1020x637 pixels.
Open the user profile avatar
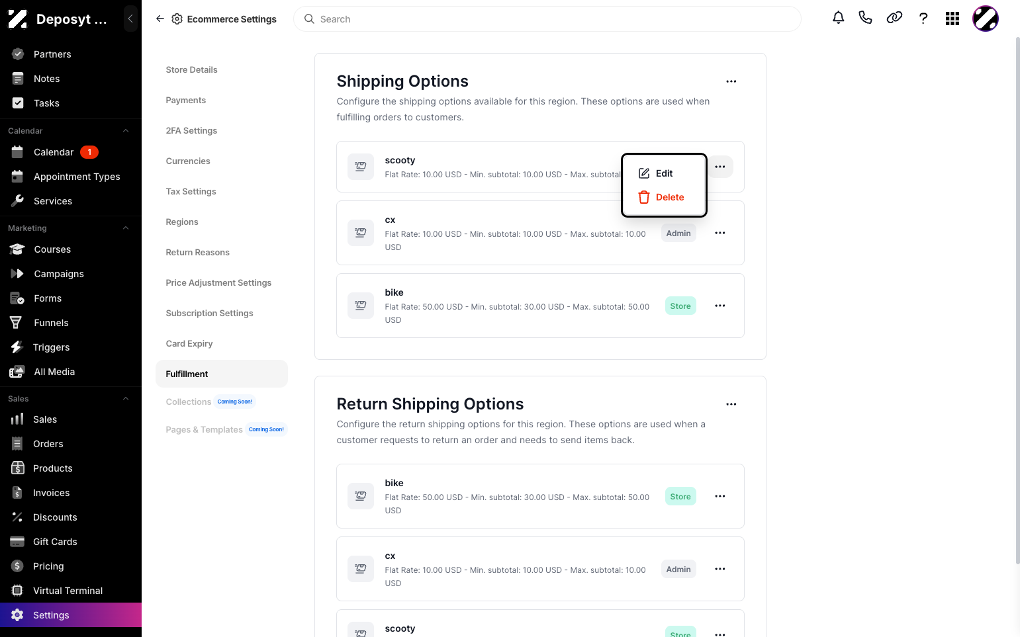985,19
